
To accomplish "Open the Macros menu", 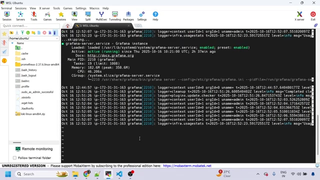I will [x=94, y=8].
